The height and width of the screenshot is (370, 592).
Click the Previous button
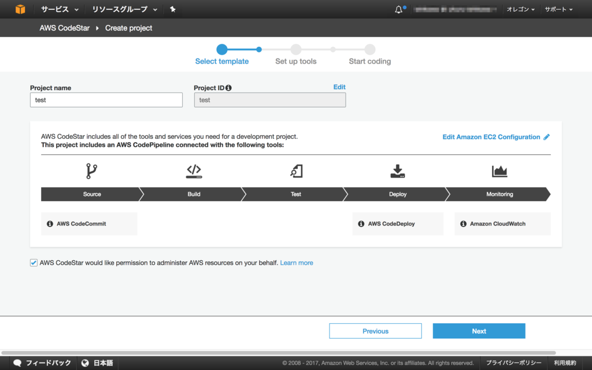[x=375, y=331]
